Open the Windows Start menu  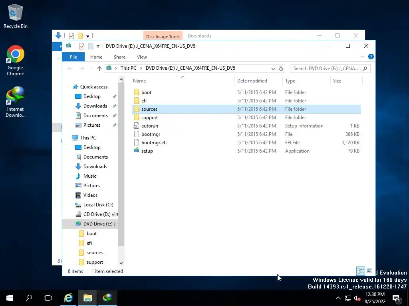tap(10, 298)
